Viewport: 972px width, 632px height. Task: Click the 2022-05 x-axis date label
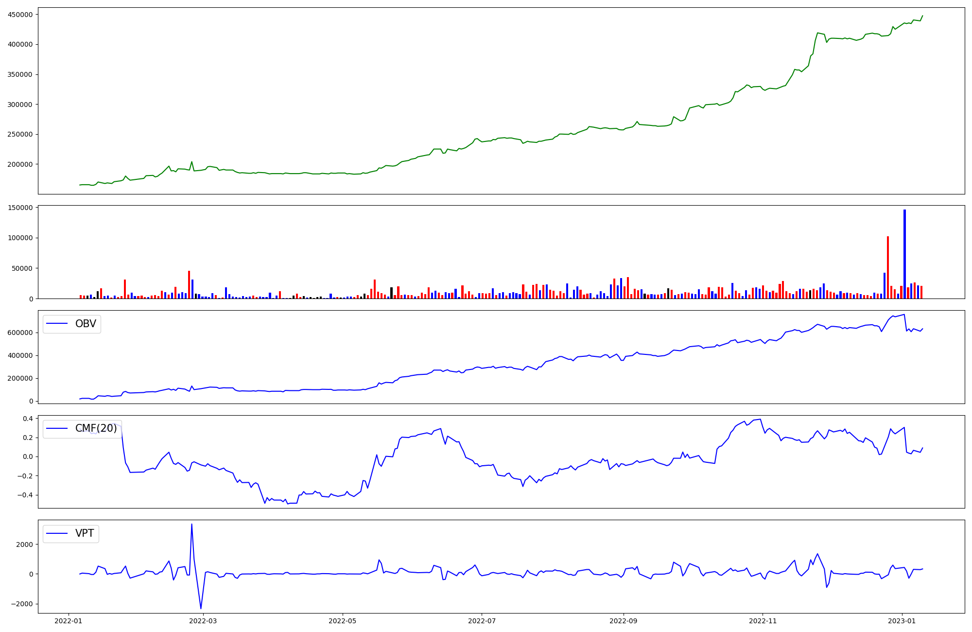tap(343, 621)
